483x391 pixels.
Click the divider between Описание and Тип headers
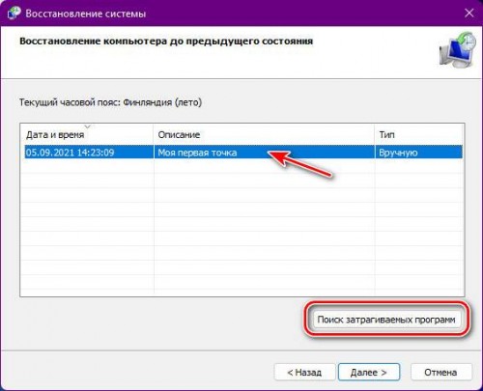(375, 134)
